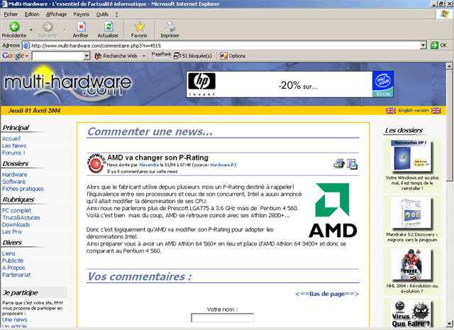Open the Favoris star icon
Screen dimensions: 454x330
pos(139,27)
